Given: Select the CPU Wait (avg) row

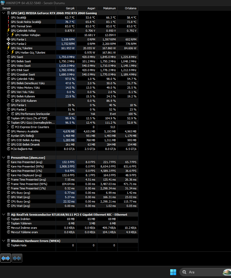Looking at the screenshot, I should tap(69, 206).
